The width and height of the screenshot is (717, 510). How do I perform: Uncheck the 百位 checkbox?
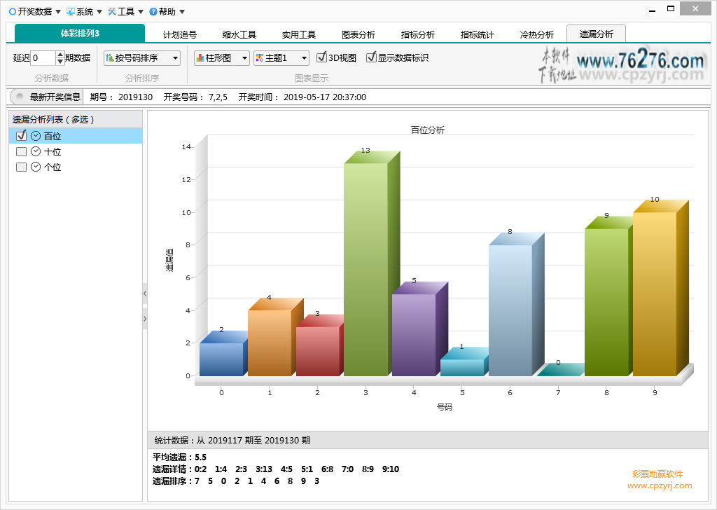click(21, 136)
